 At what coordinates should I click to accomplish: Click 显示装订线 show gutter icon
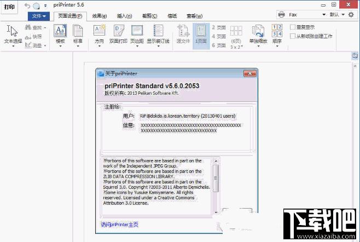[x=158, y=31]
